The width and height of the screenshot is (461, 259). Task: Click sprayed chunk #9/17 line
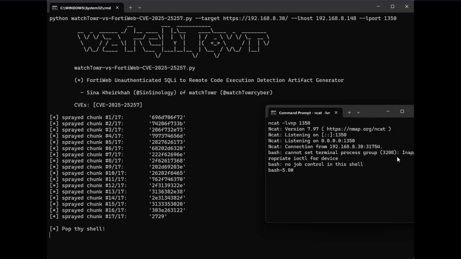pyautogui.click(x=118, y=167)
